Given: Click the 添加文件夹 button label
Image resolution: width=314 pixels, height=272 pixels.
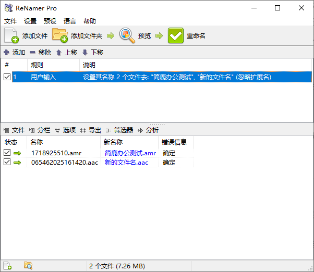Looking at the screenshot, I should (87, 36).
